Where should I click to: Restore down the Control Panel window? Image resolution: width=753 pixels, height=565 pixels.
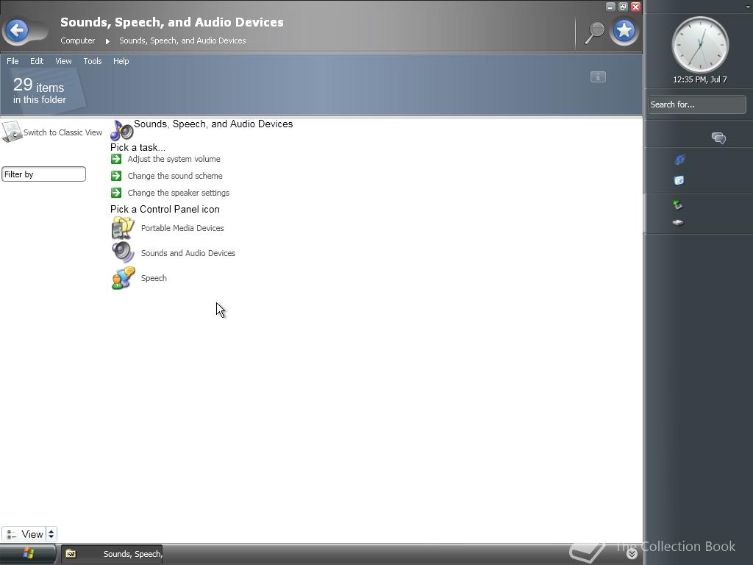click(x=623, y=7)
